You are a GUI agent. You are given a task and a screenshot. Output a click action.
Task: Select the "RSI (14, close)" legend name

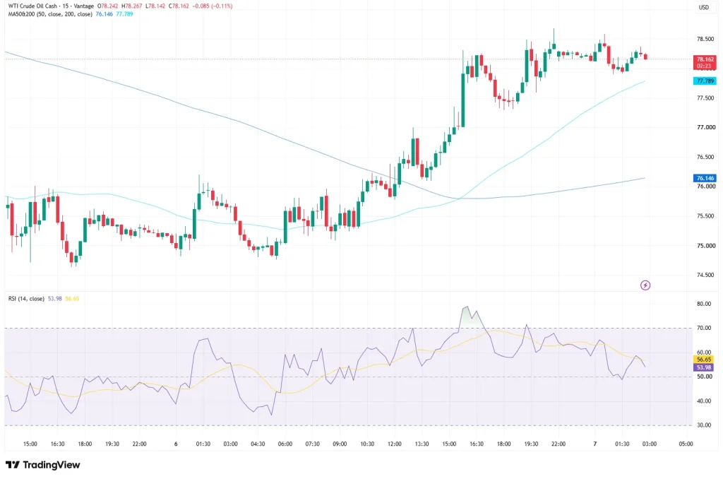coord(26,299)
